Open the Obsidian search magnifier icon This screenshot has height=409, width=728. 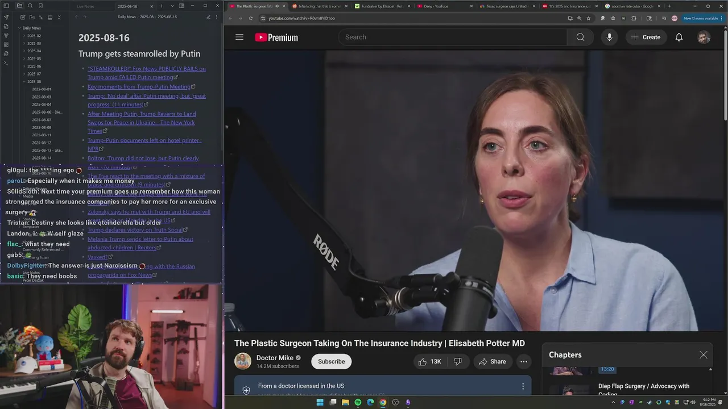click(30, 6)
